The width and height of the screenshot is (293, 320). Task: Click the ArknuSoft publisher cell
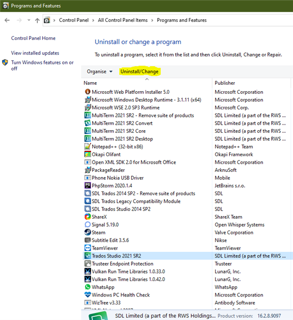point(225,170)
